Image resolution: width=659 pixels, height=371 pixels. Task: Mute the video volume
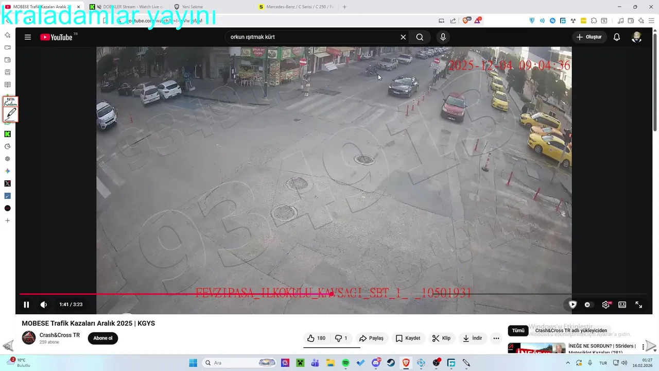coord(44,305)
